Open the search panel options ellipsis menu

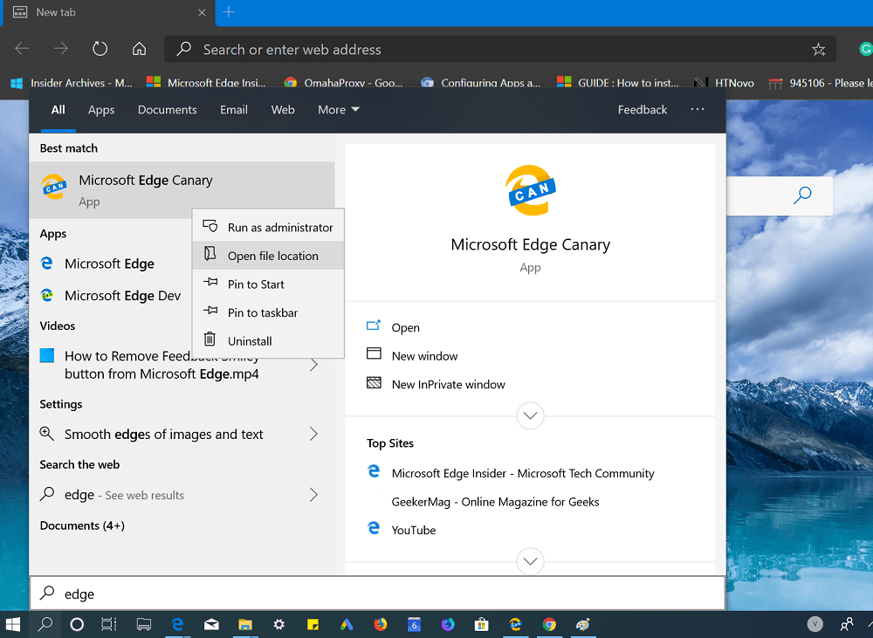pos(697,109)
